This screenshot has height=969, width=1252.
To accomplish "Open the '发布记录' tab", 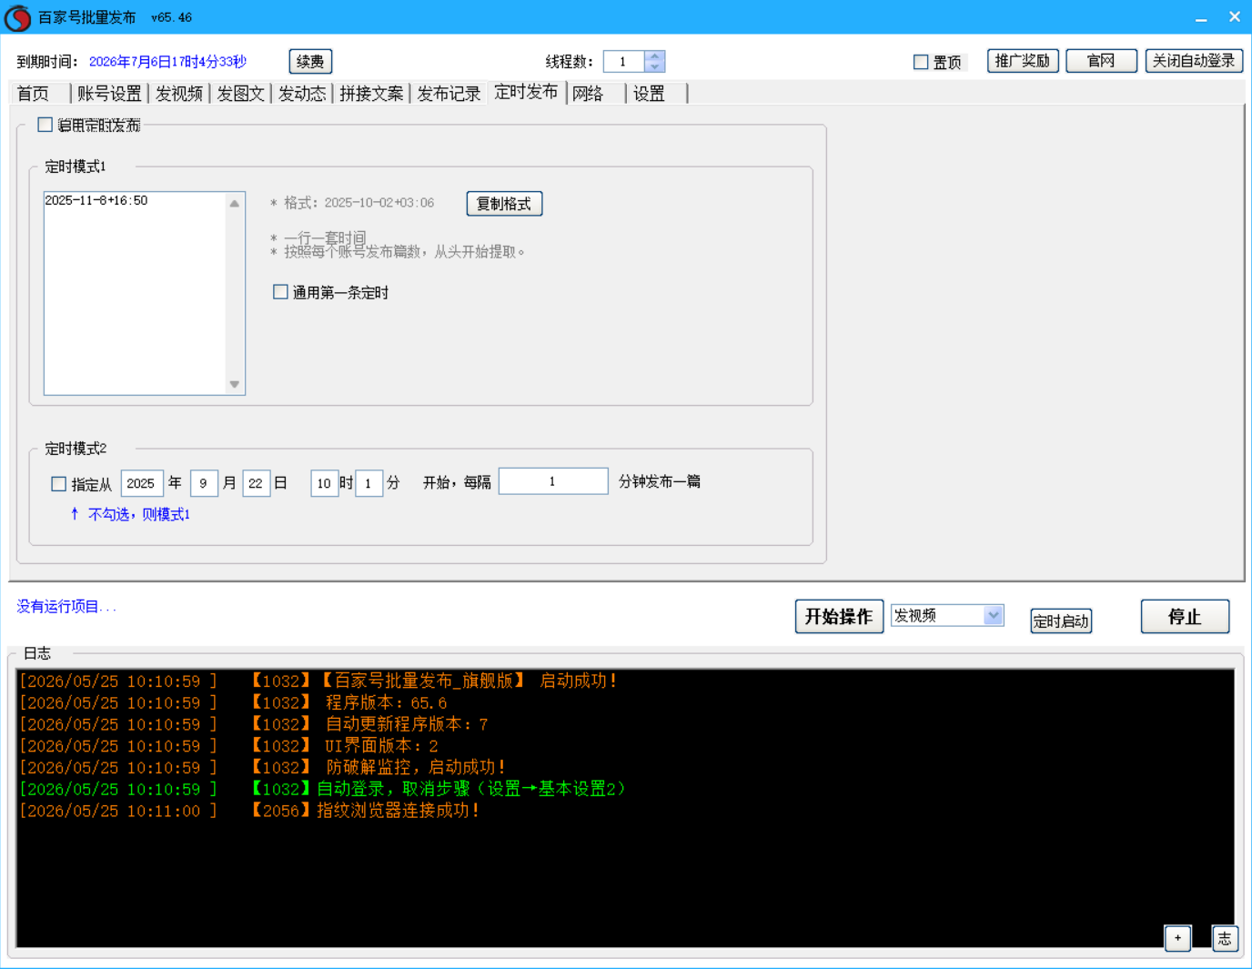I will pos(449,94).
